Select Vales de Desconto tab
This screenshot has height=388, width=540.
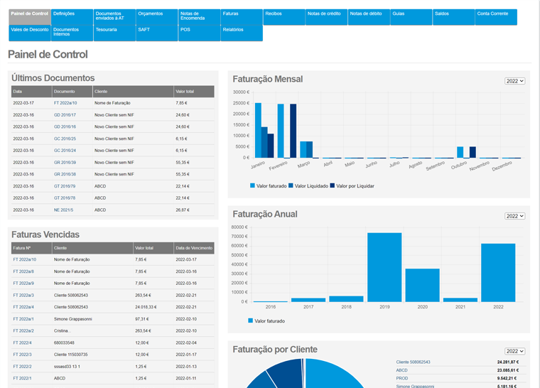[x=30, y=33]
